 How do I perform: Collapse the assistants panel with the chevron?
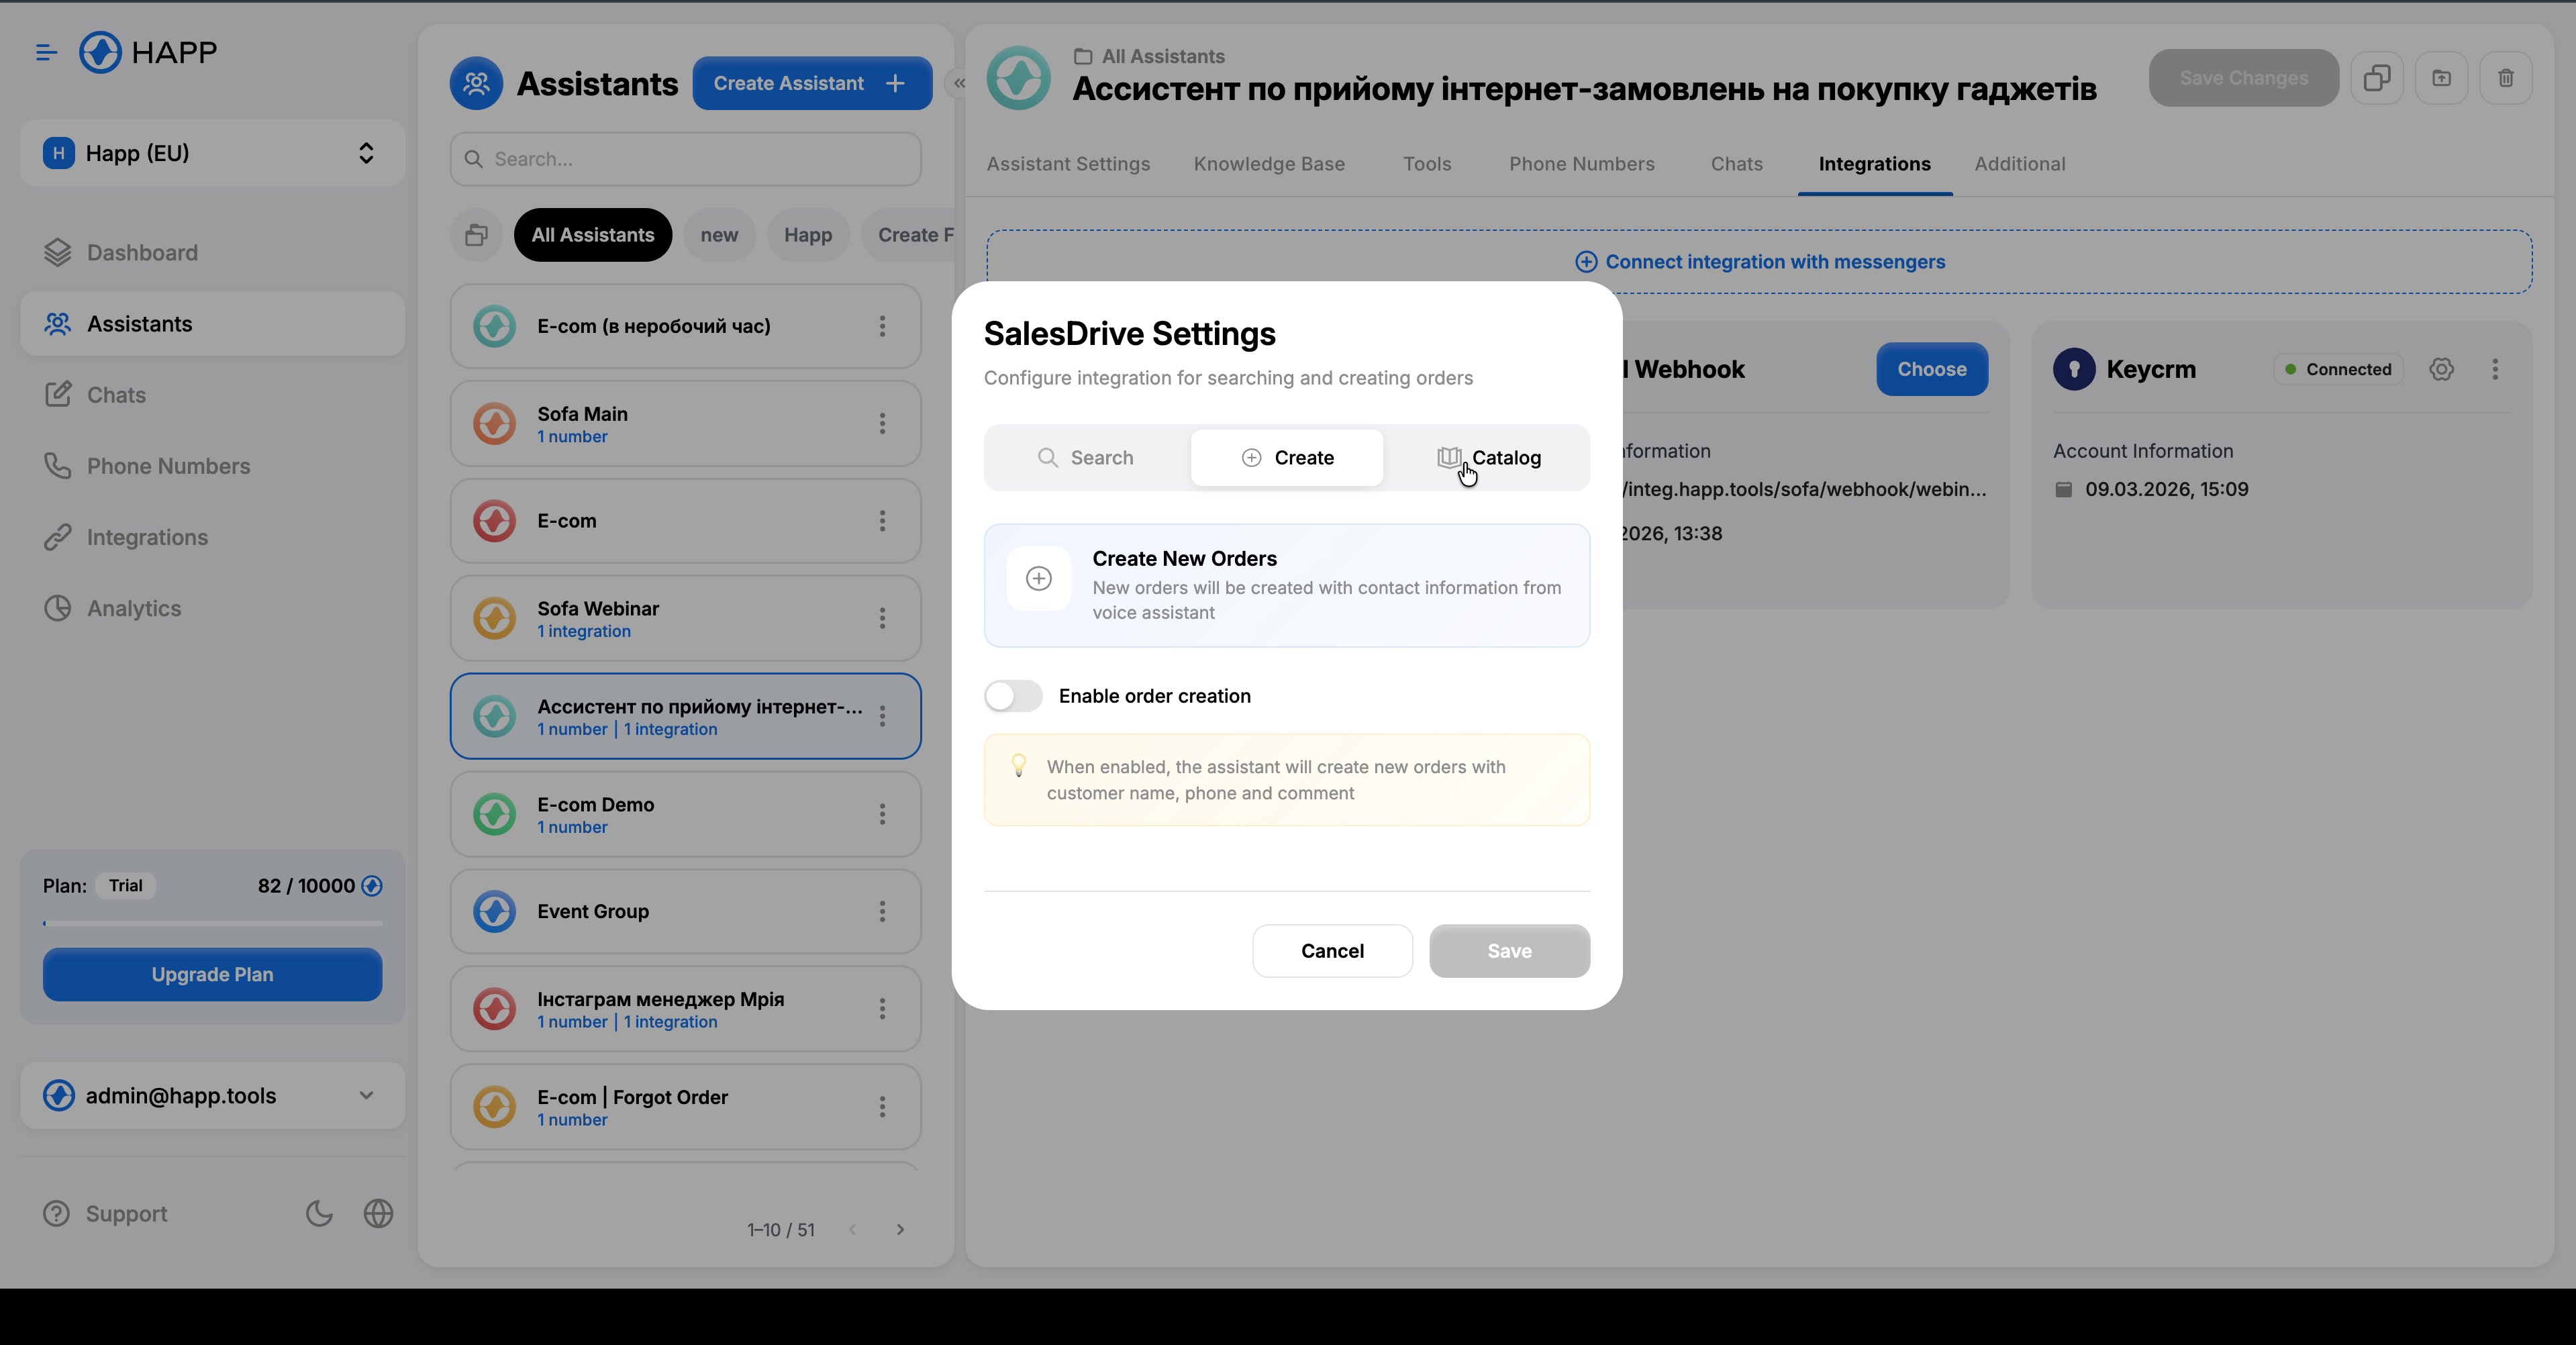pos(959,84)
